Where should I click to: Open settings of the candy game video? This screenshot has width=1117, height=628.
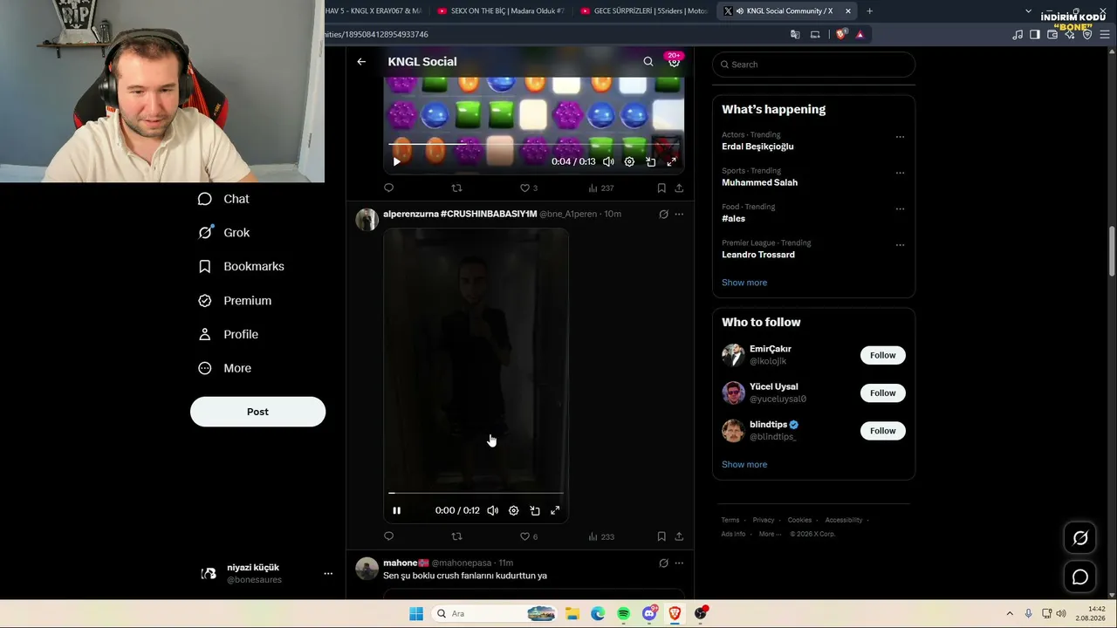(x=629, y=161)
